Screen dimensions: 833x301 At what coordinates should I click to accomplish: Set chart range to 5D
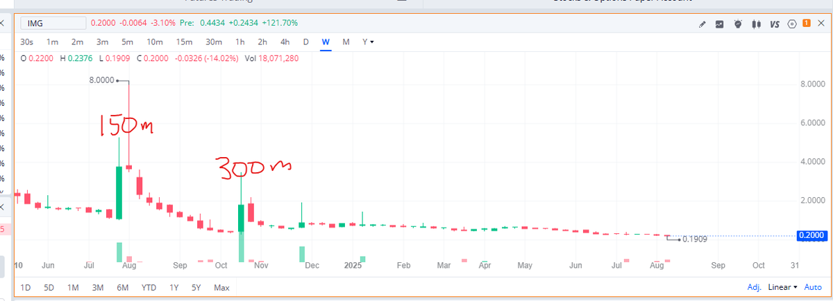click(49, 287)
